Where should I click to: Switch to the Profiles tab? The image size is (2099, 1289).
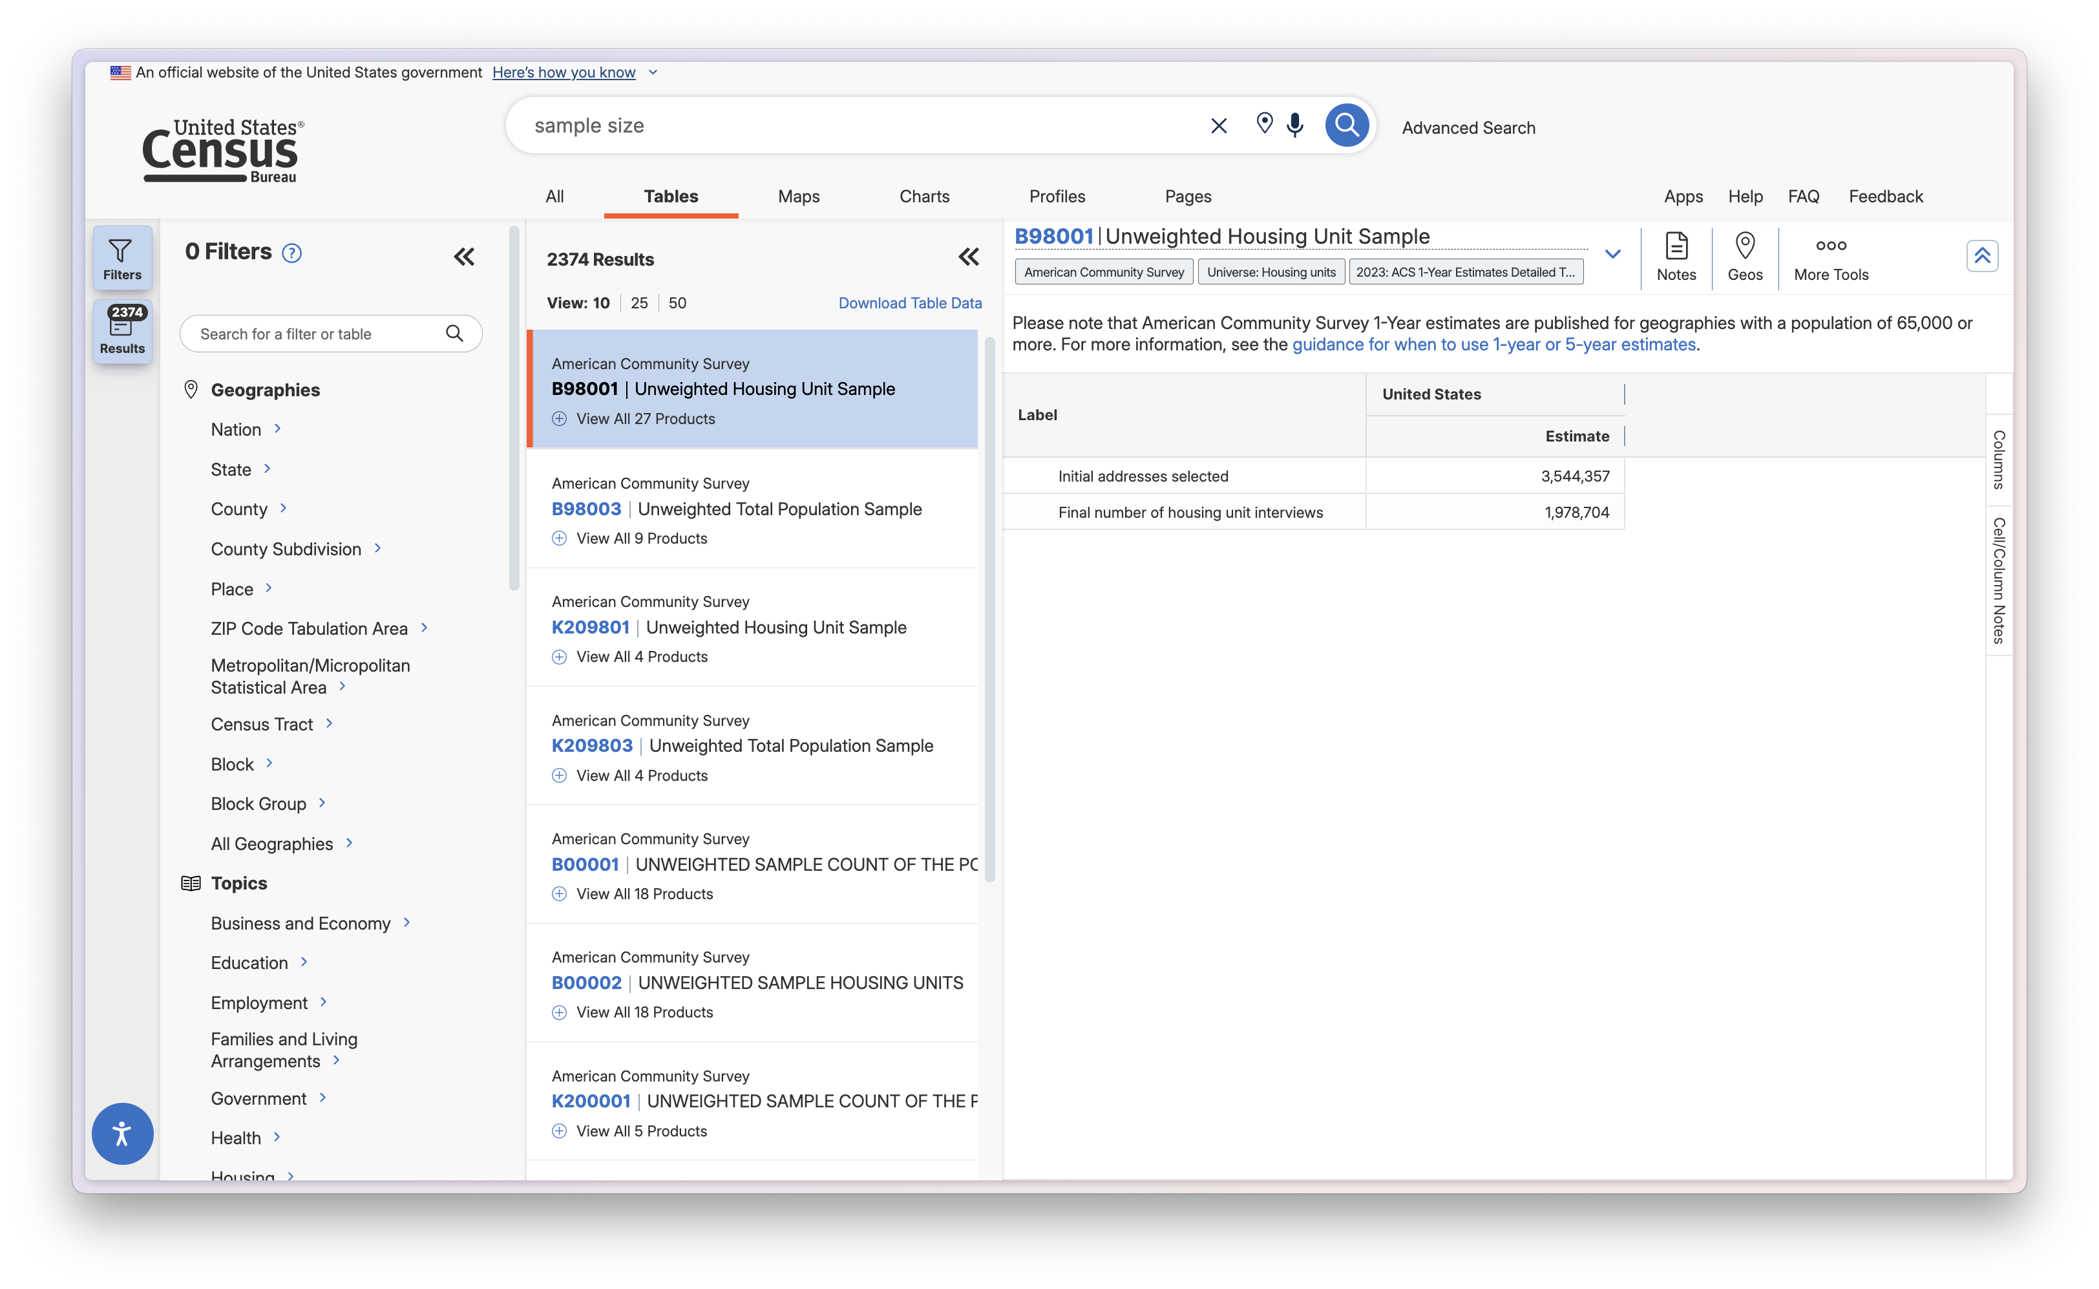click(x=1057, y=196)
